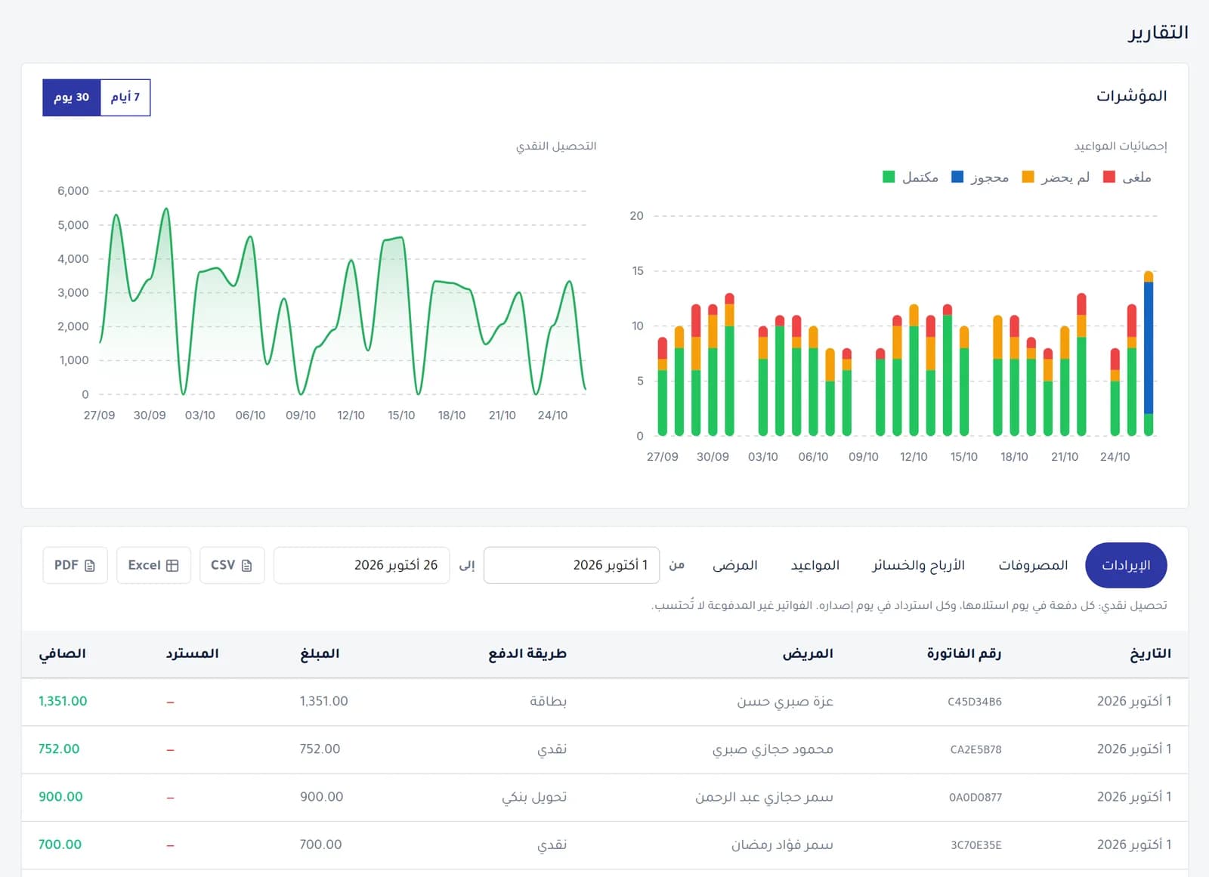1209x877 pixels.
Task: Select invoice number CA2E5B78
Action: (x=976, y=749)
